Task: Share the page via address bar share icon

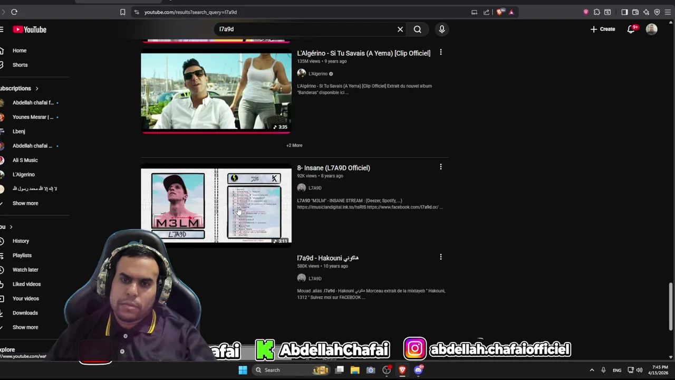Action: (x=486, y=12)
